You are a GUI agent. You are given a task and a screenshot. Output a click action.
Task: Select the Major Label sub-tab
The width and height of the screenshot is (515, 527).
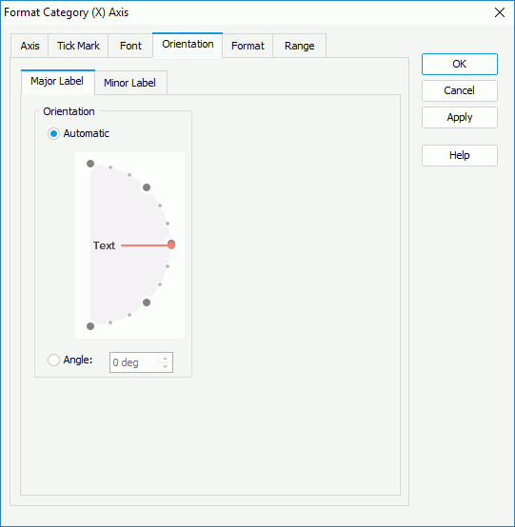(58, 82)
